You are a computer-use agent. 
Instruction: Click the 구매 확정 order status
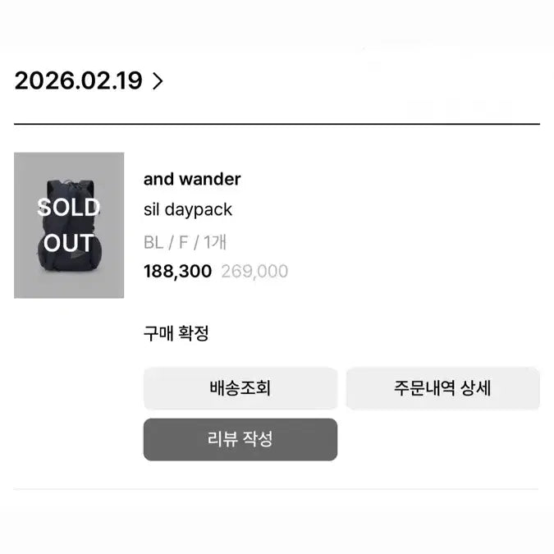coord(176,333)
